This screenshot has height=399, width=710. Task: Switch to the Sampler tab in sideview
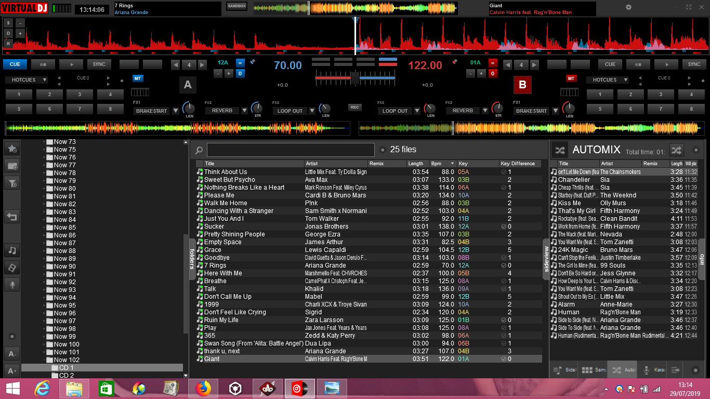pos(593,370)
